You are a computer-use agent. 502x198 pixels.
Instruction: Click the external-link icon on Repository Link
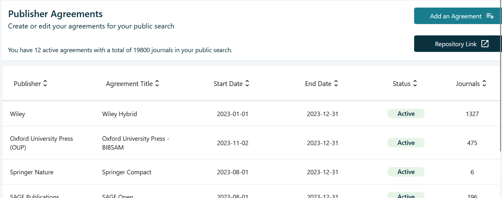[x=485, y=44]
